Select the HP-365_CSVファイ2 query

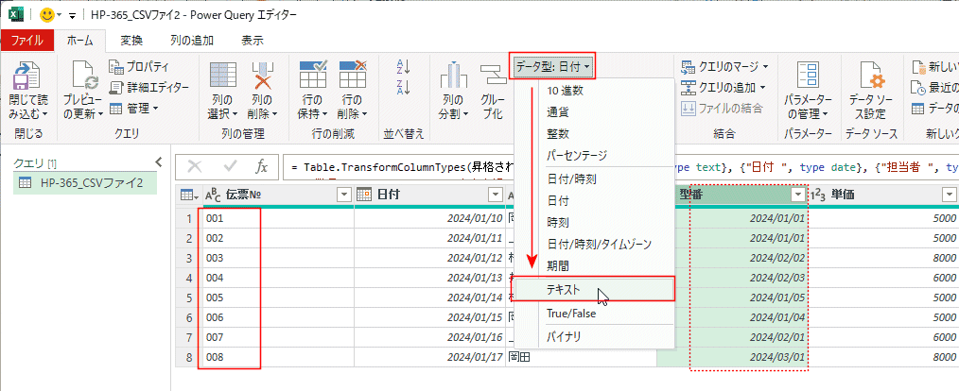91,183
